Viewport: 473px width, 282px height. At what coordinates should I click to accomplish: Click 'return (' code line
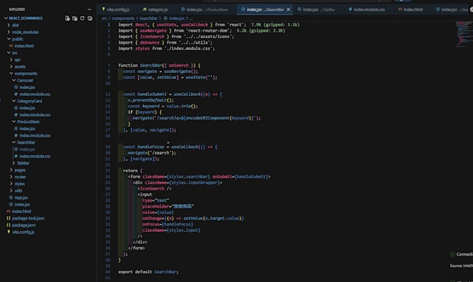[133, 171]
